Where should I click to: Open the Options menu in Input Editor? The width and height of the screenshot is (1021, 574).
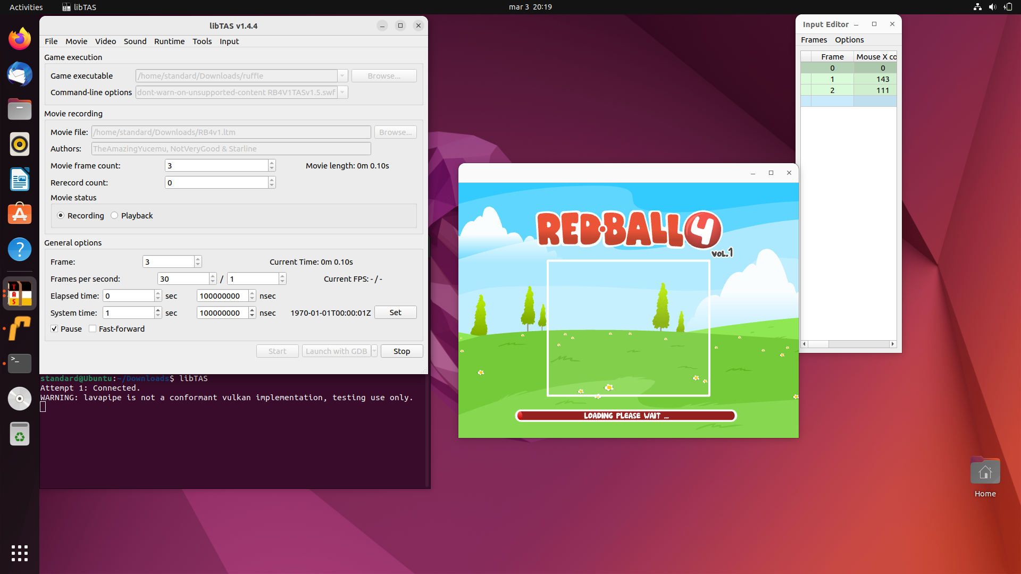(849, 40)
